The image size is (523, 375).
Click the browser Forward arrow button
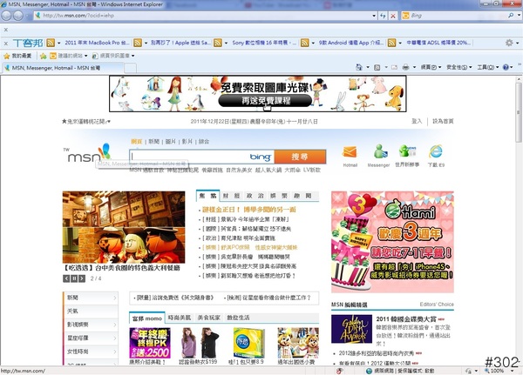18,16
